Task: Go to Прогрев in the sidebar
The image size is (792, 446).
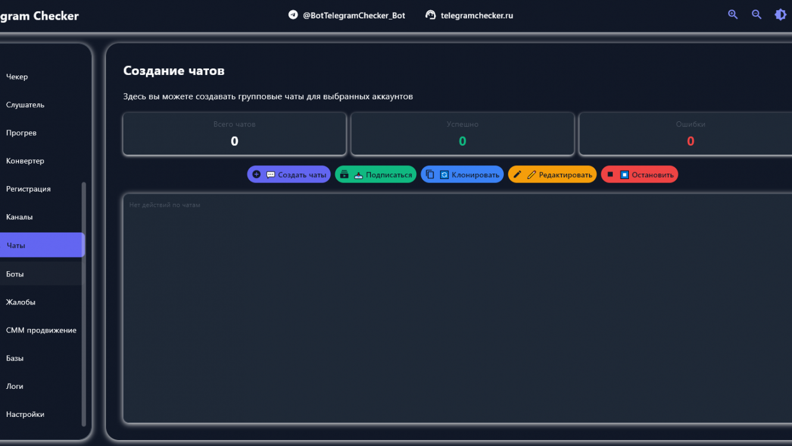Action: [x=21, y=133]
